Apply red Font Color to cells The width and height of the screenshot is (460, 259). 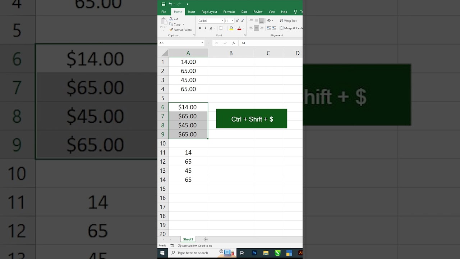(x=239, y=28)
